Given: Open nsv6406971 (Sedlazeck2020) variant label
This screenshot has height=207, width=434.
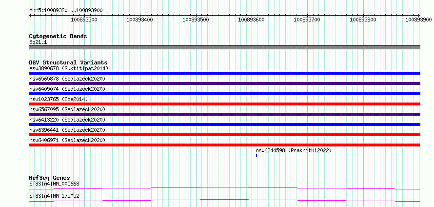Looking at the screenshot, I should (x=67, y=140).
